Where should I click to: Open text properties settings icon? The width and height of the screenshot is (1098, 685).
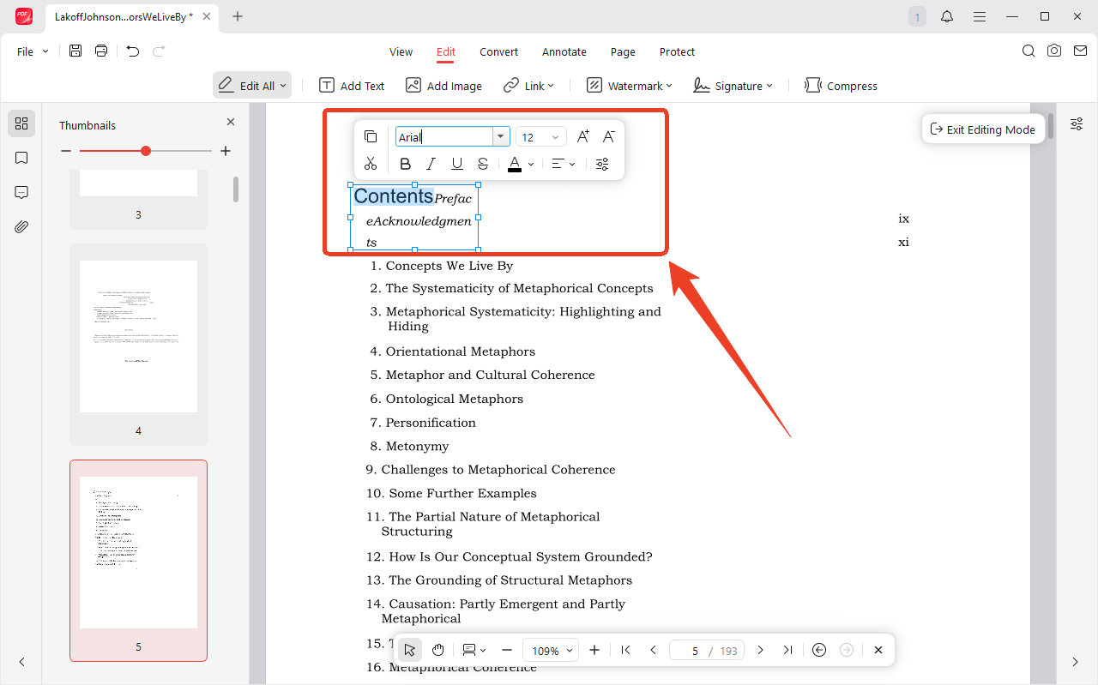tap(602, 164)
